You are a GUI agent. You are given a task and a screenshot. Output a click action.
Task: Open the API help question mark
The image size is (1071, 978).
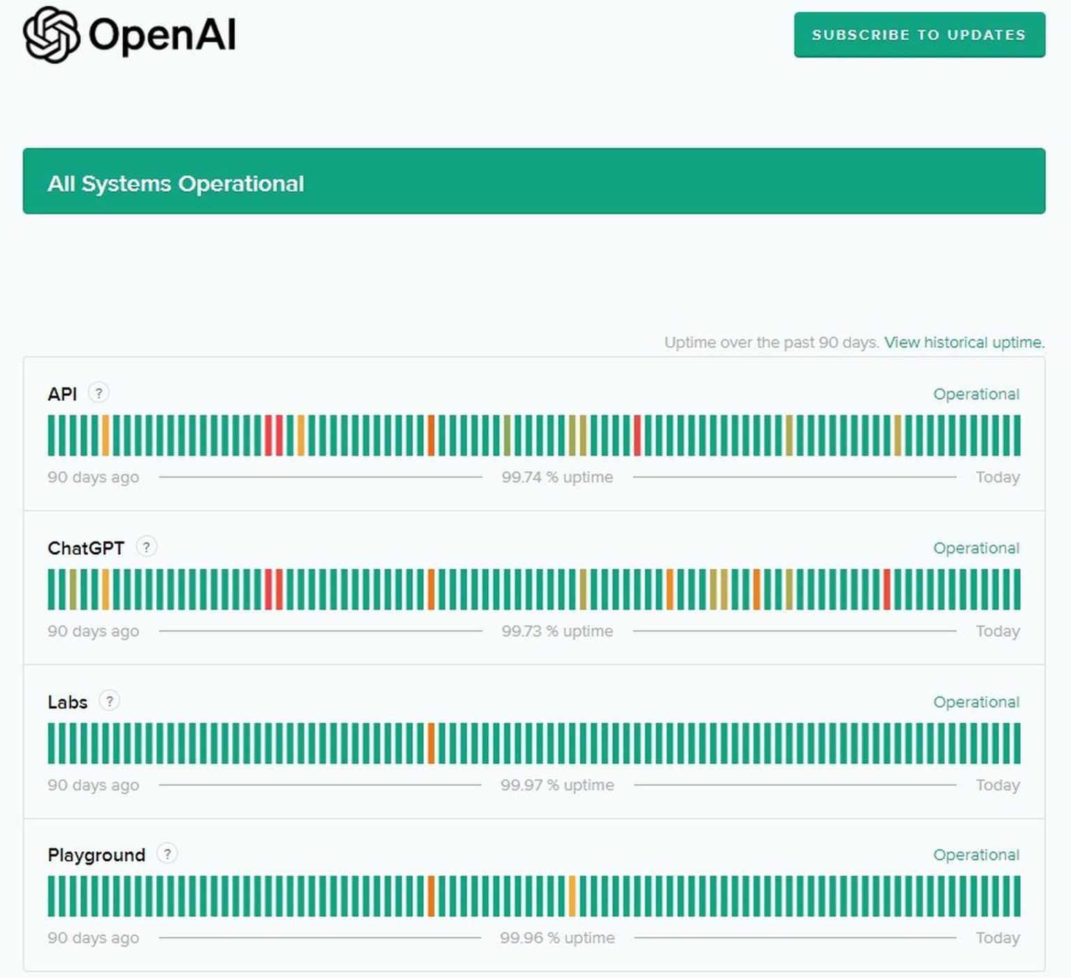[x=98, y=393]
